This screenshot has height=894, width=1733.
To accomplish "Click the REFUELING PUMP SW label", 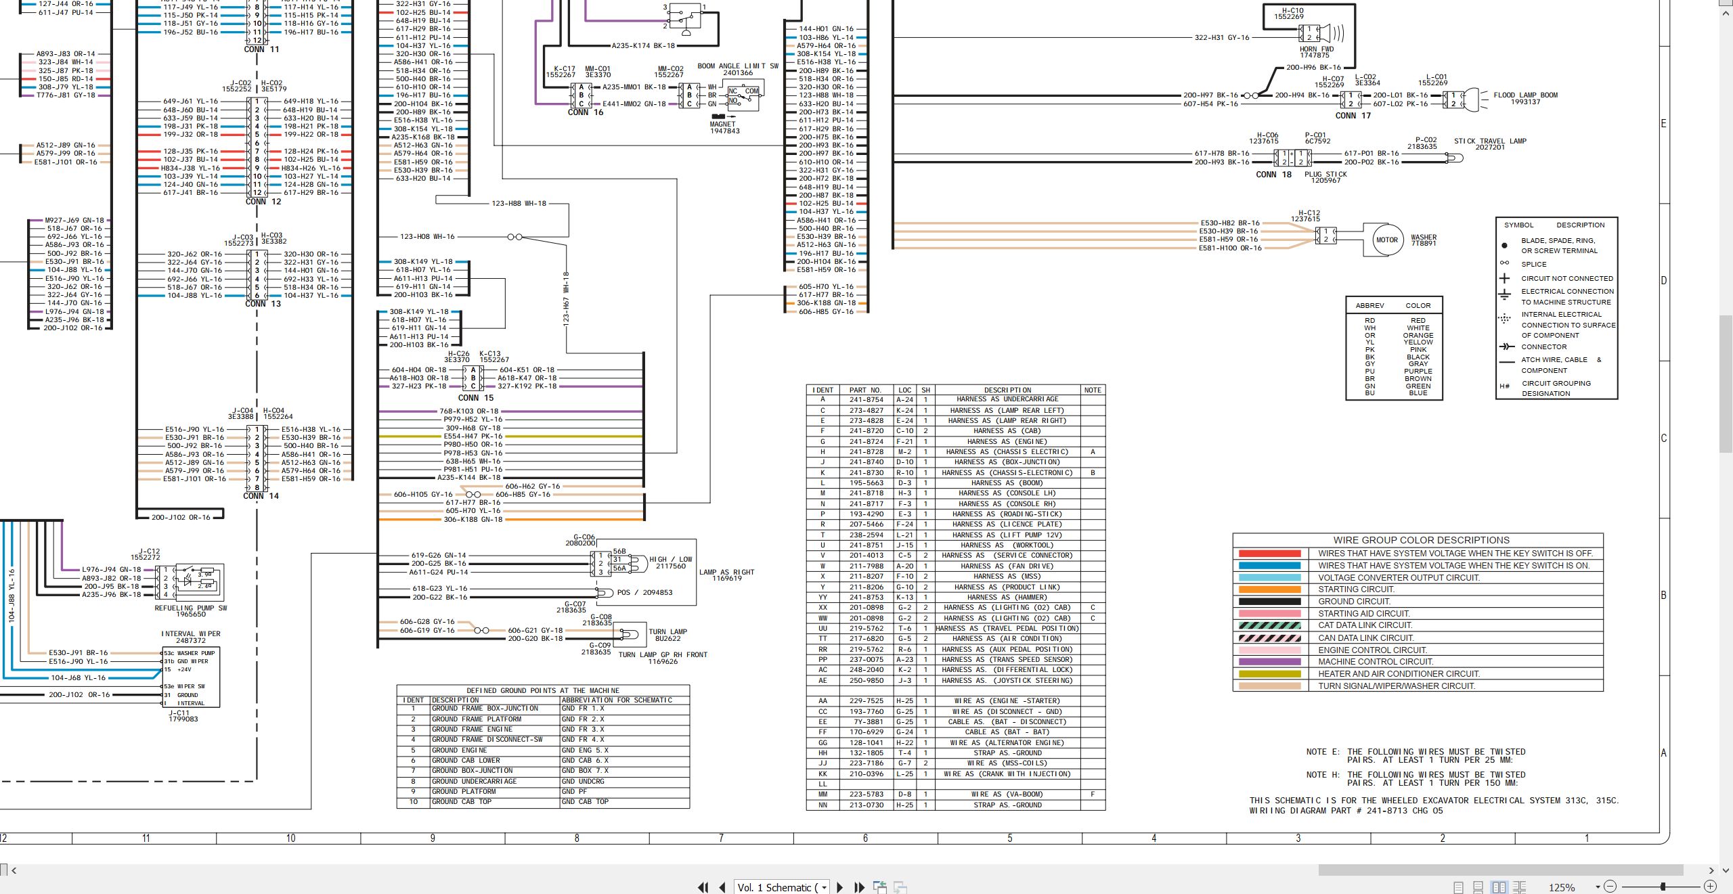I will tap(191, 608).
